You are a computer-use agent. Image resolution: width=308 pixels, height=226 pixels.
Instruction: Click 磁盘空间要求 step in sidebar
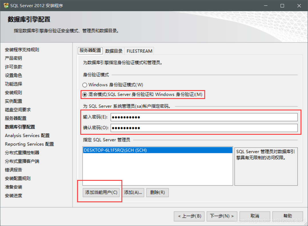point(18,110)
